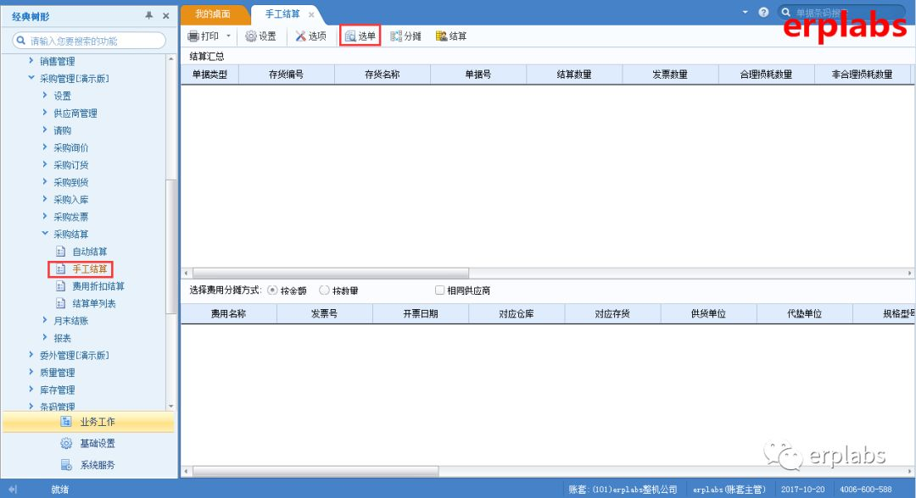Screen dimensions: 916x498
Task: Click the 单据条码搜索 search field
Action: (841, 12)
